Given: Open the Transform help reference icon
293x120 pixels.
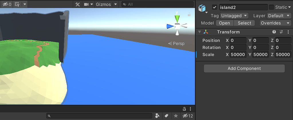Looking at the screenshot, I should point(274,32).
